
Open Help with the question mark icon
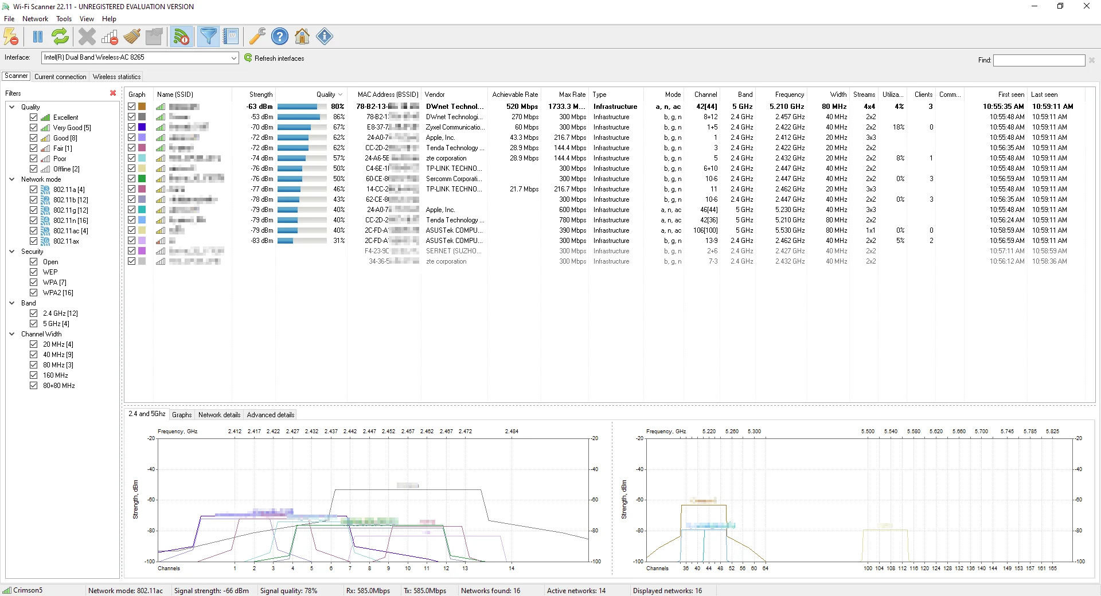[x=279, y=36]
